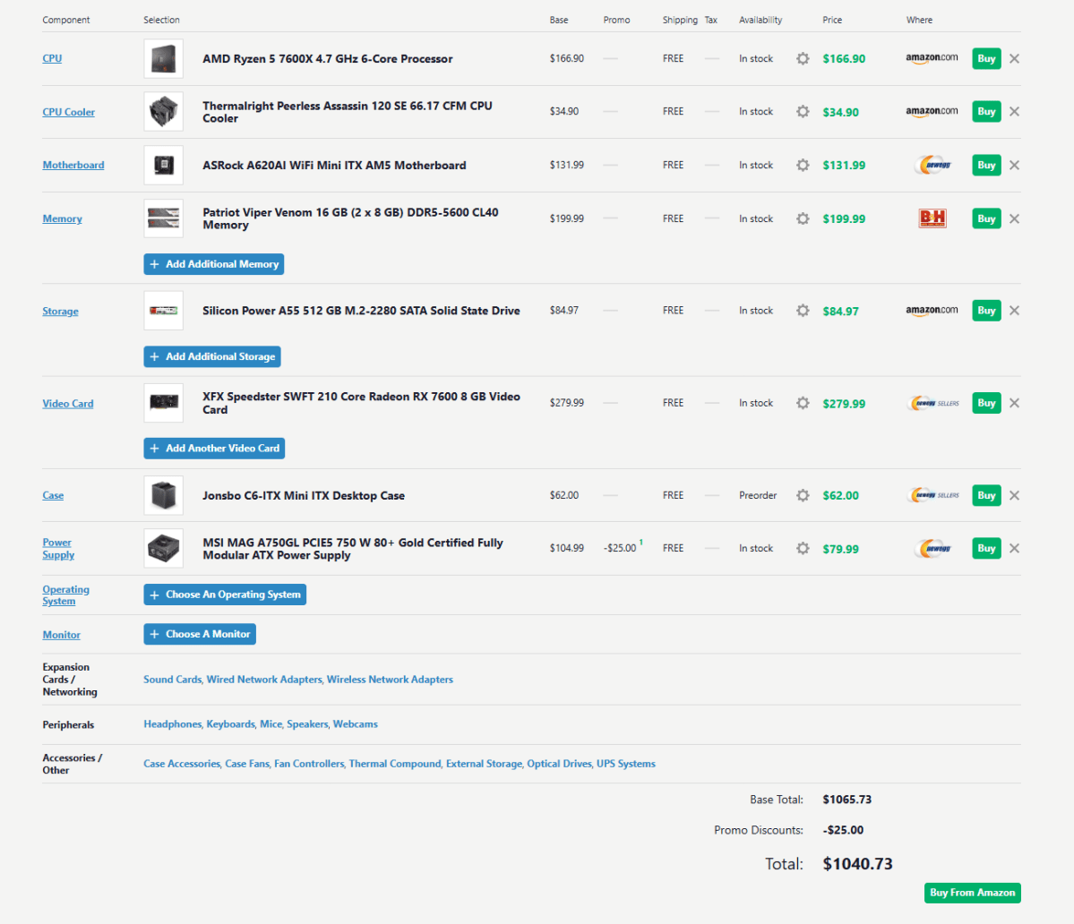Remove the Patriot Viper Venom memory
This screenshot has height=924, width=1074.
tap(1014, 219)
